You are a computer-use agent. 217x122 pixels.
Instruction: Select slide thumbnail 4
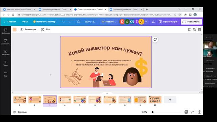[x=65, y=100]
